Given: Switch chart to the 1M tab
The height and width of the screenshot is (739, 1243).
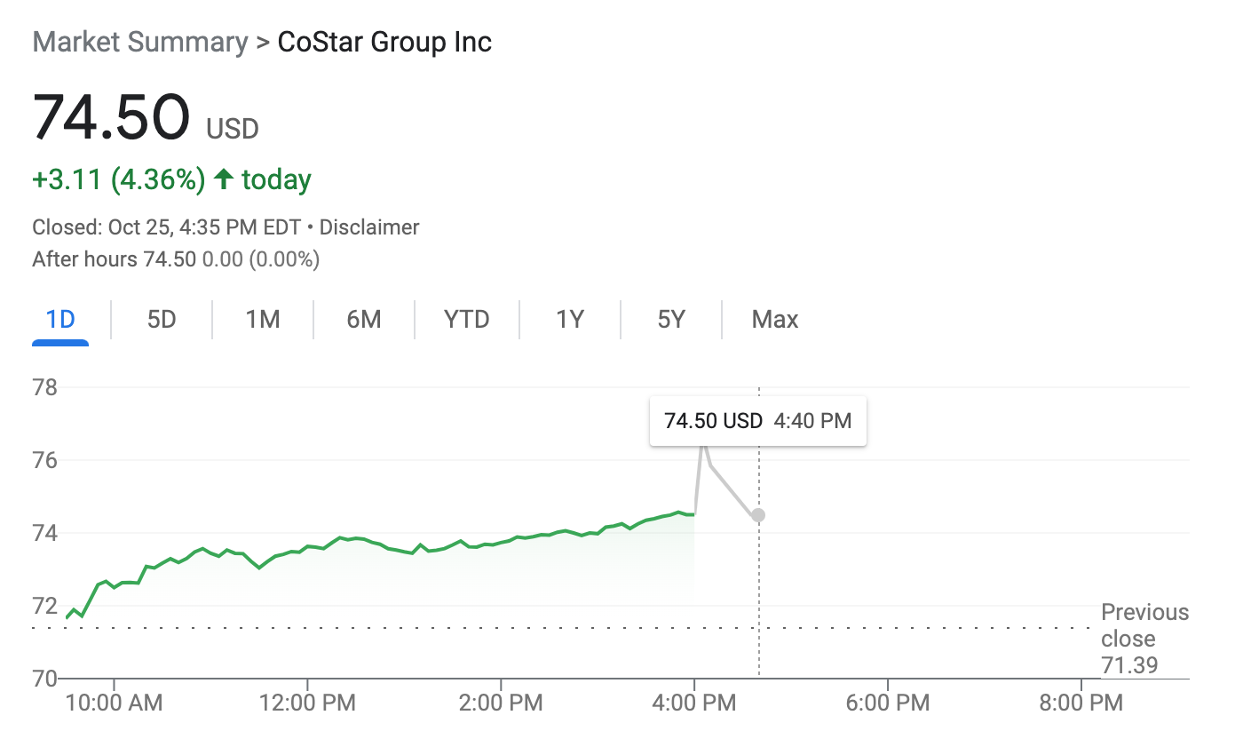Looking at the screenshot, I should 263,320.
